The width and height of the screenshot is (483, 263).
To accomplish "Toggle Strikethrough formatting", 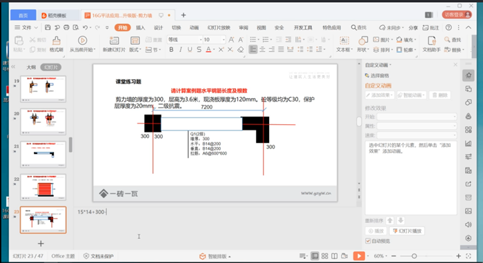I will (x=199, y=49).
